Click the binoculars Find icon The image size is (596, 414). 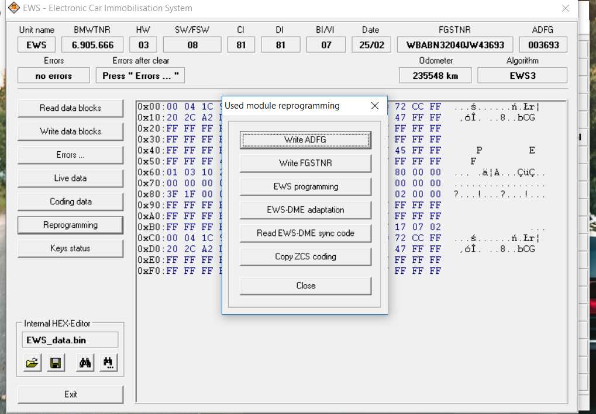click(x=85, y=363)
